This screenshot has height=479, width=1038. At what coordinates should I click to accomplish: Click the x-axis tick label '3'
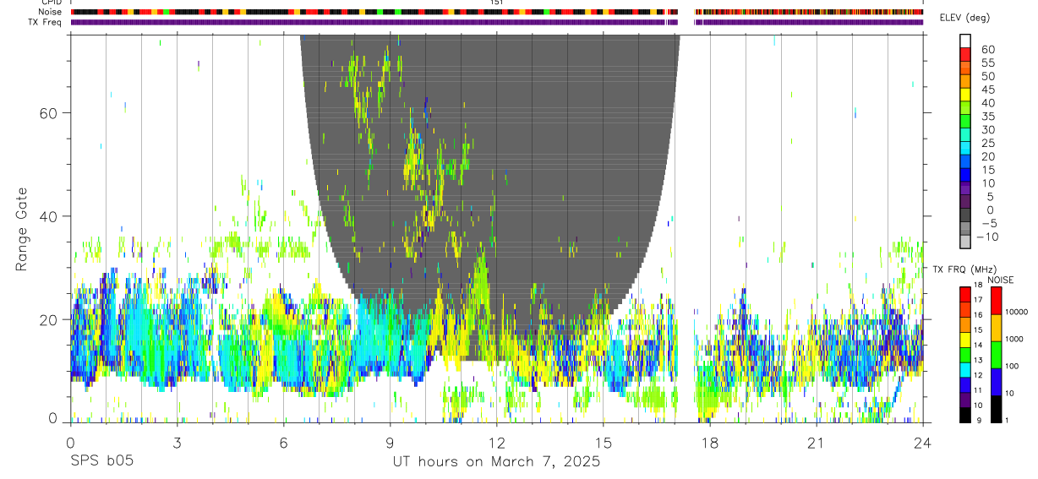click(x=177, y=443)
